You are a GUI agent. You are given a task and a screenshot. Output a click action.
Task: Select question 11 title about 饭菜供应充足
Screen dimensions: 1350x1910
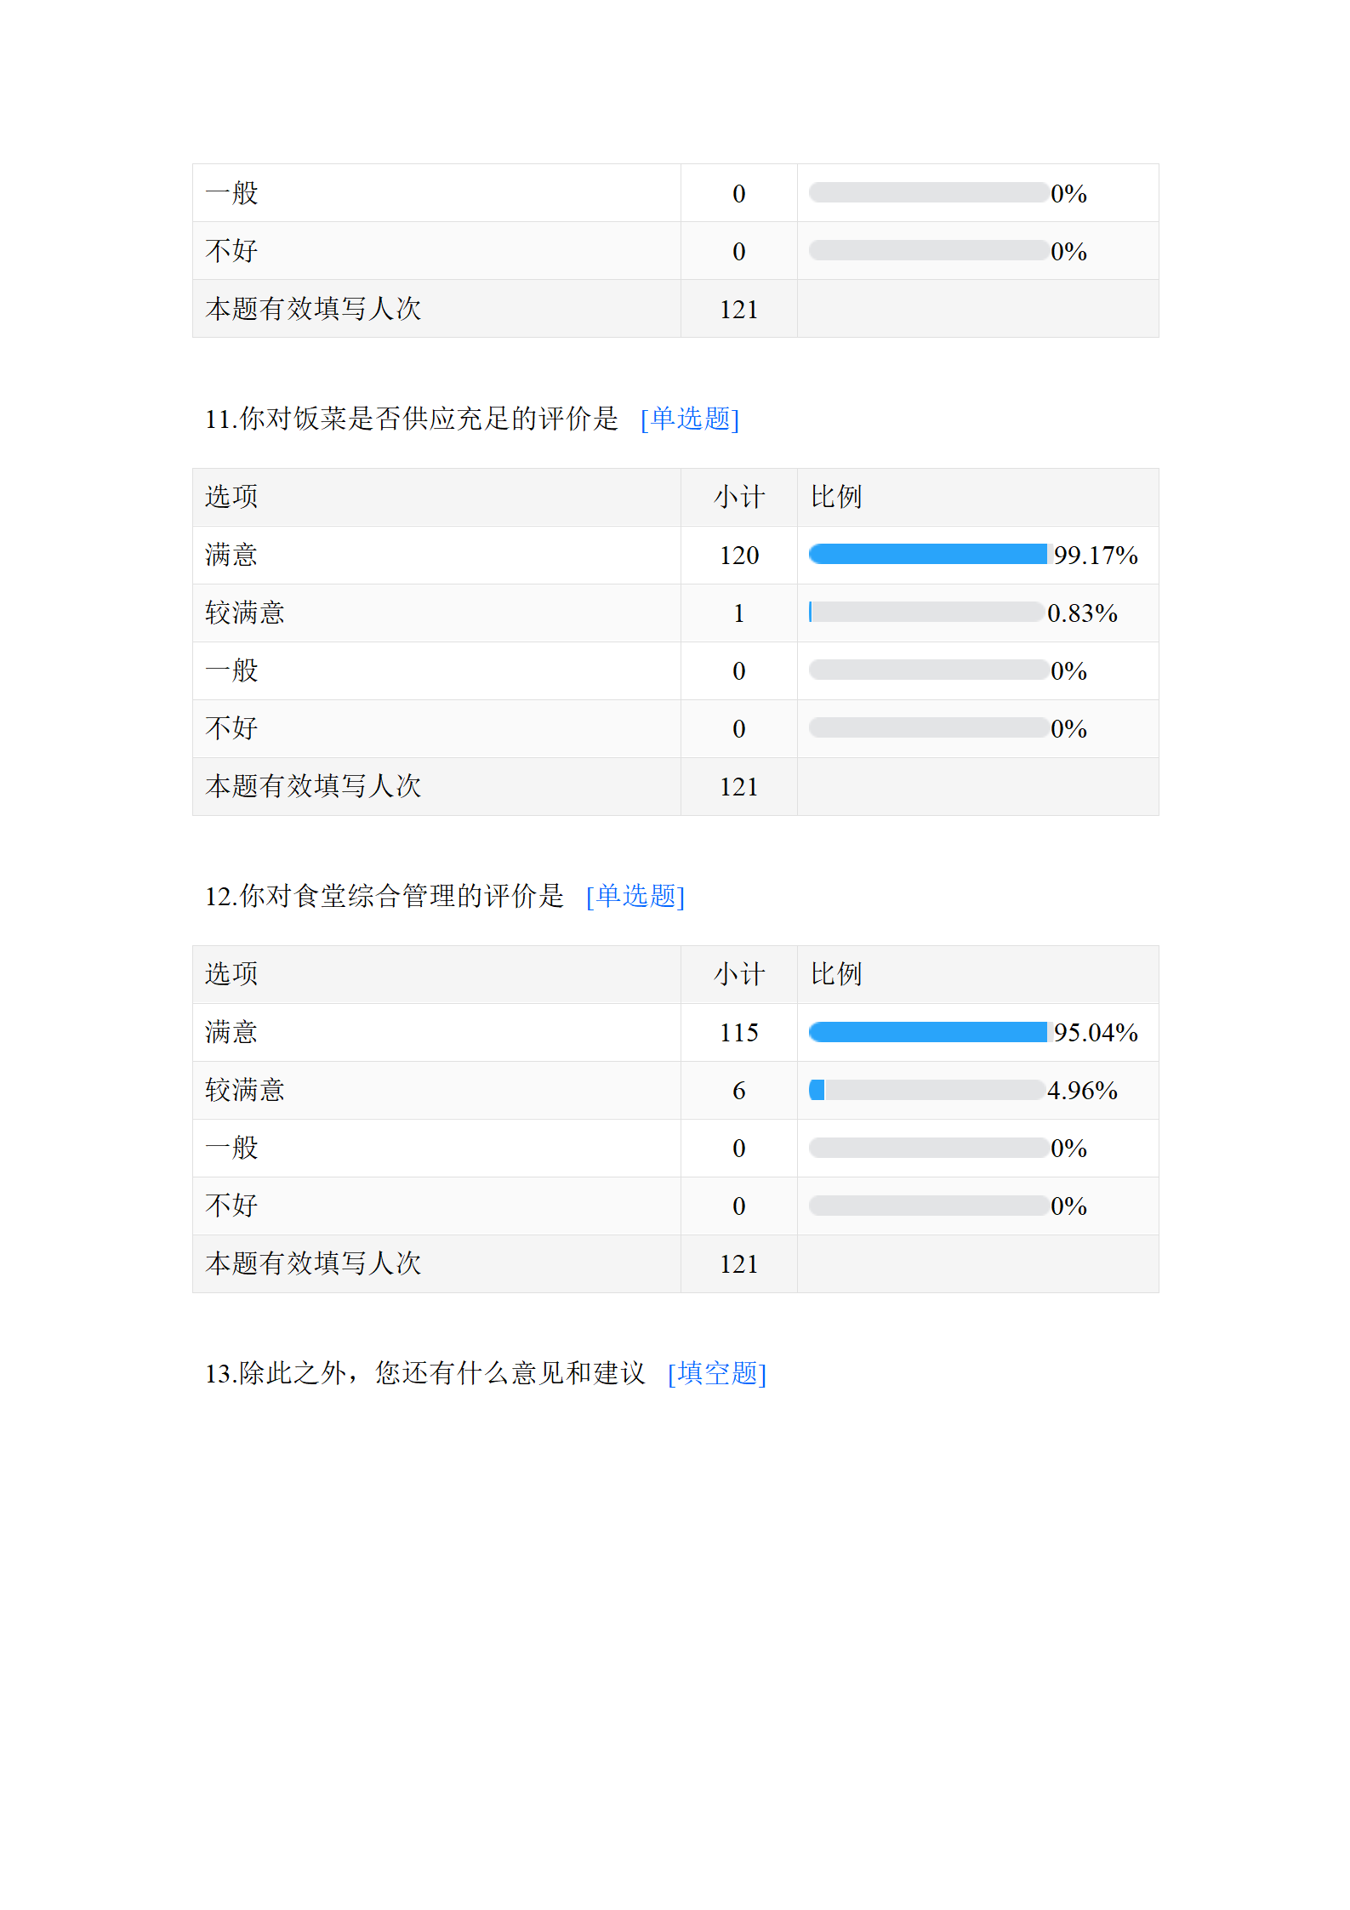pyautogui.click(x=411, y=419)
